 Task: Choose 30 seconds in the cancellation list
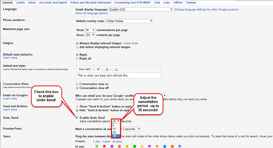[x=116, y=136]
